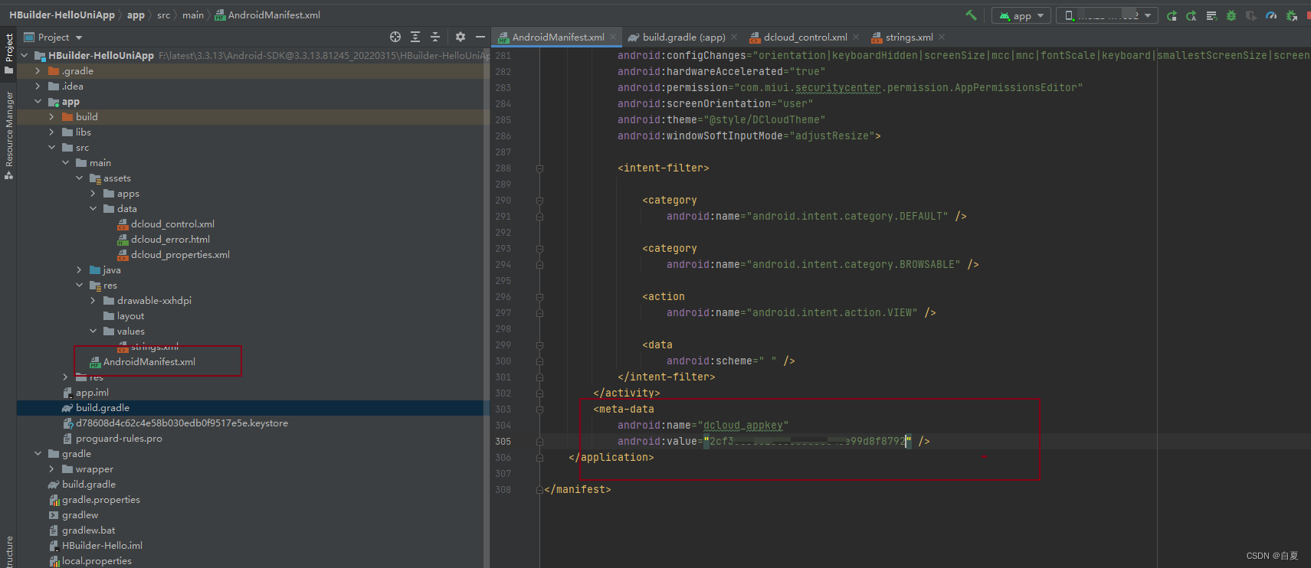The width and height of the screenshot is (1311, 568).
Task: Close the strings.xml tab
Action: [x=942, y=37]
